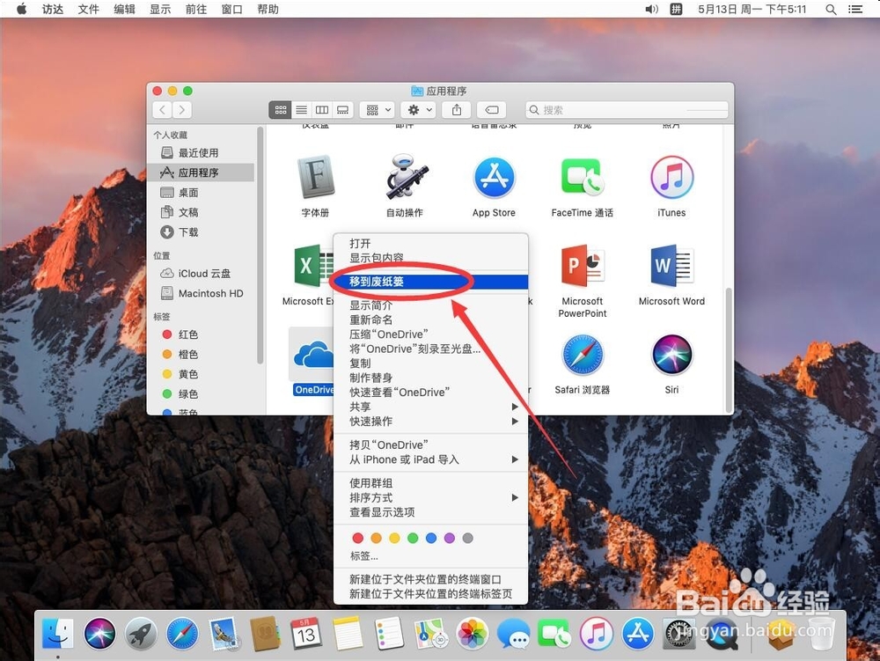Switch to gallery view in Finder toolbar
Viewport: 880px width, 661px height.
click(x=343, y=110)
